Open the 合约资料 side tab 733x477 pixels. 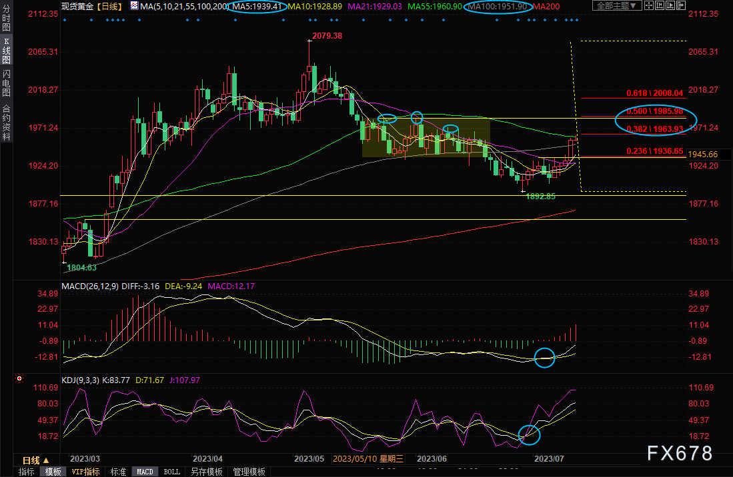click(x=7, y=122)
